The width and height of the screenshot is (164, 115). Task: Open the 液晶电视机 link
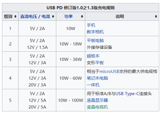[97, 107]
